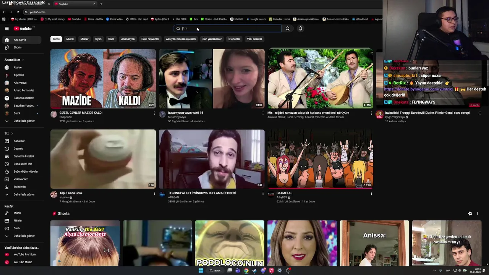Open options for Top 5 Coca Cola
This screenshot has width=489, height=275.
pos(154,193)
